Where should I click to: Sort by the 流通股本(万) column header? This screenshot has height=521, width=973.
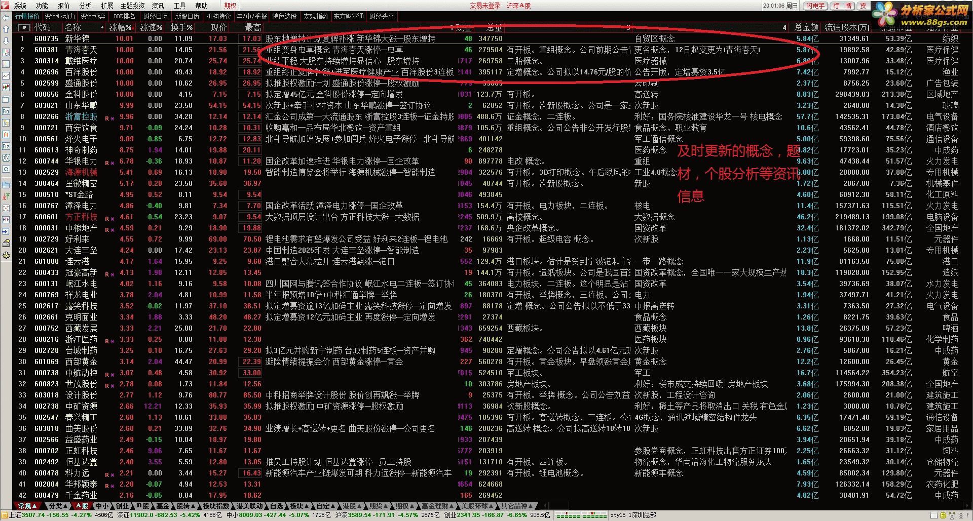click(846, 27)
